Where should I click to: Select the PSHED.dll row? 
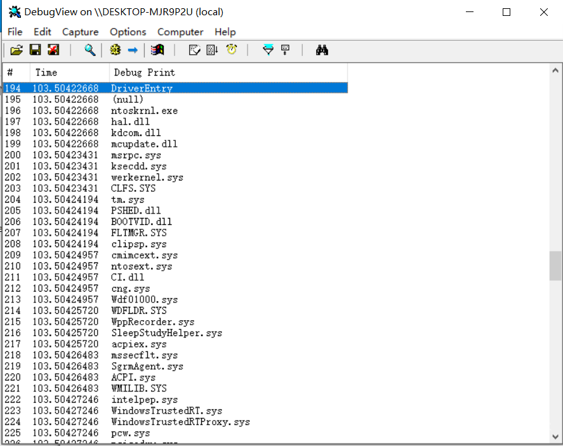point(176,210)
